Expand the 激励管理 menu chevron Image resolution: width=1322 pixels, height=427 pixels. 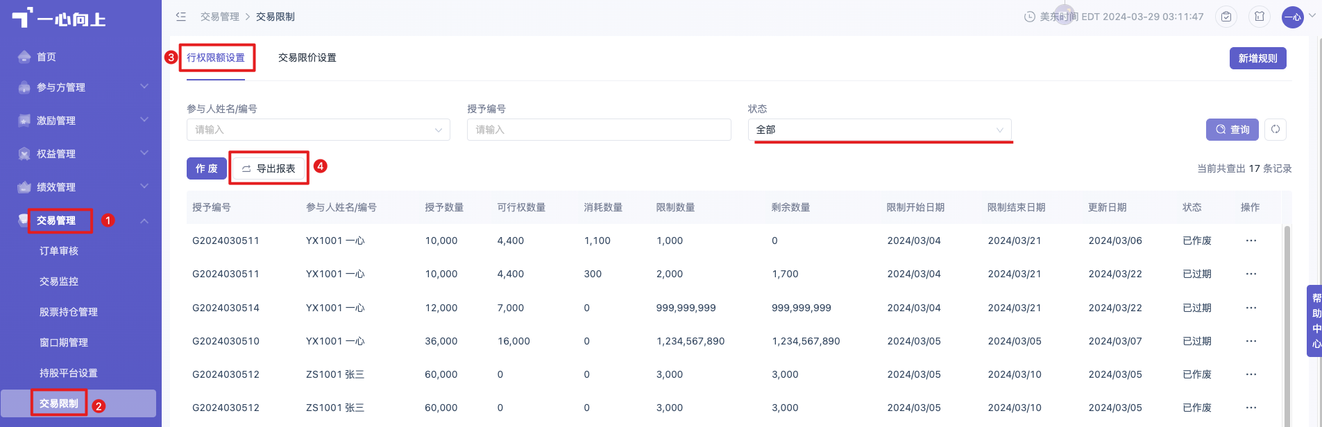(x=144, y=120)
